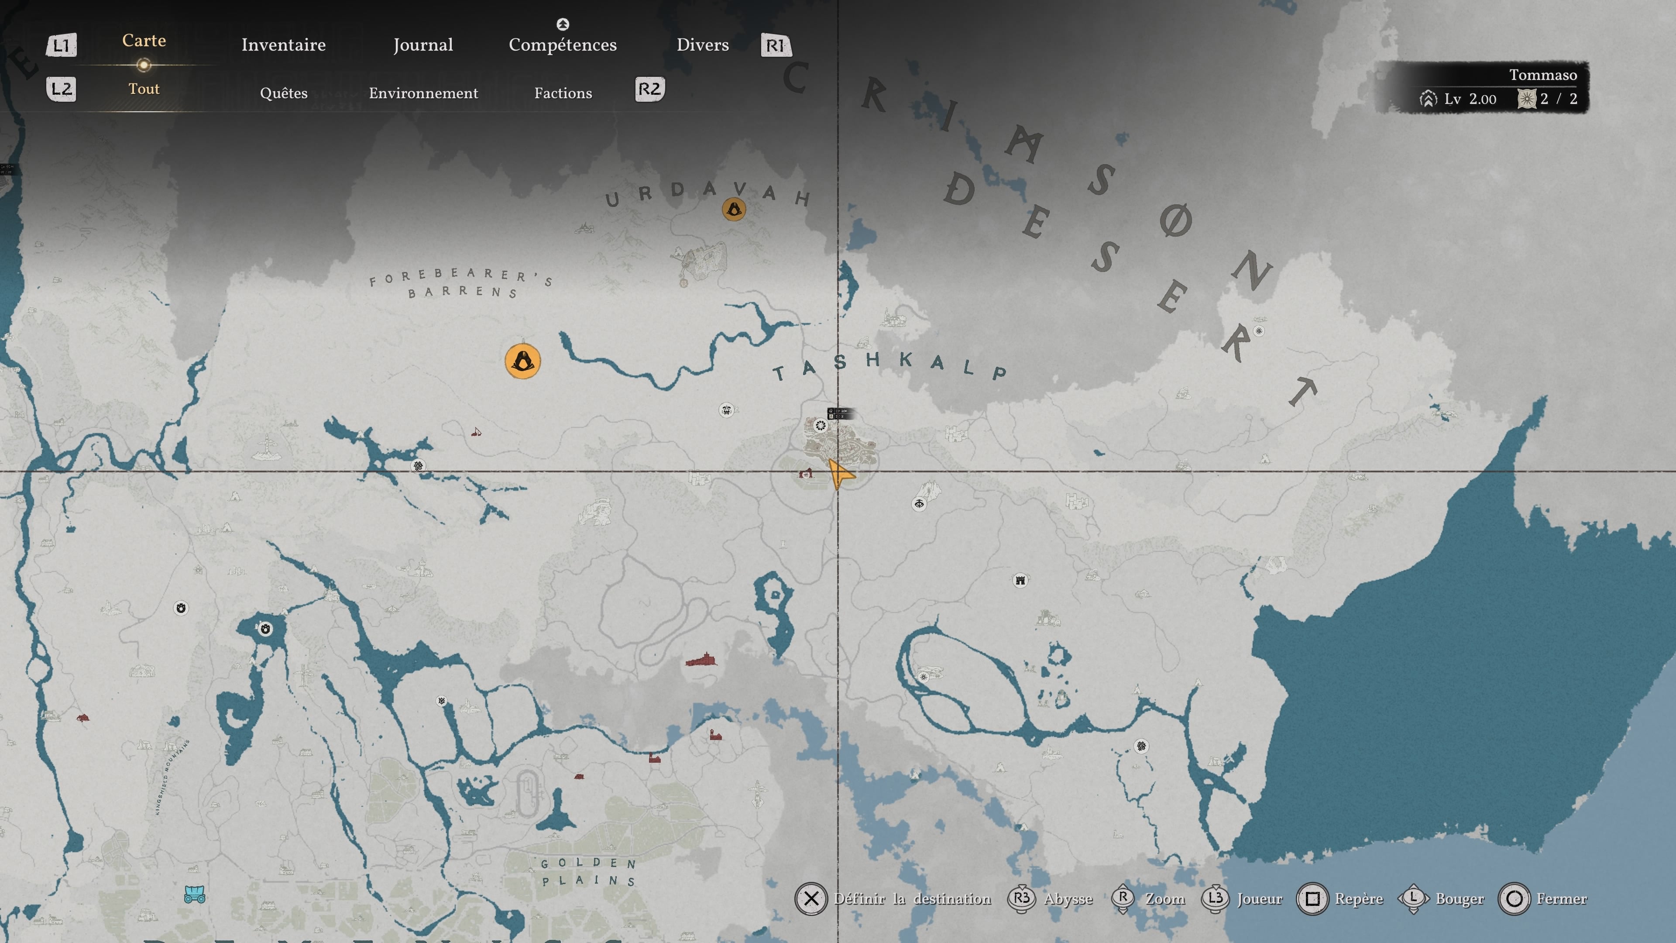Switch to the Inventaire tab
The height and width of the screenshot is (943, 1676).
[x=284, y=45]
